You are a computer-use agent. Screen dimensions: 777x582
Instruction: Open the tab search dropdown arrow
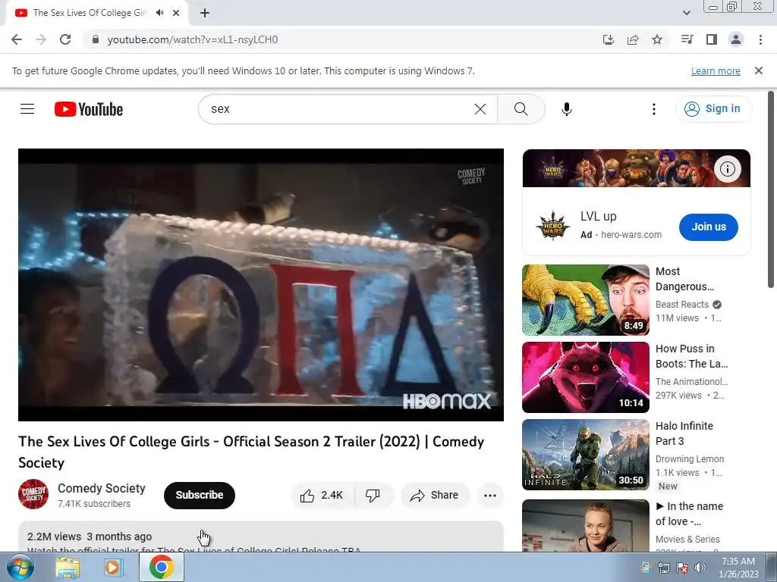click(686, 13)
